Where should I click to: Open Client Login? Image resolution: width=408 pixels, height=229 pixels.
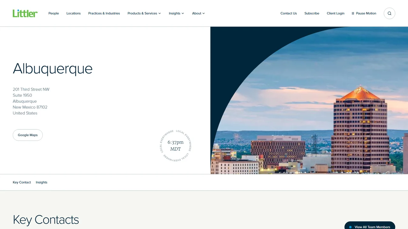(x=336, y=13)
